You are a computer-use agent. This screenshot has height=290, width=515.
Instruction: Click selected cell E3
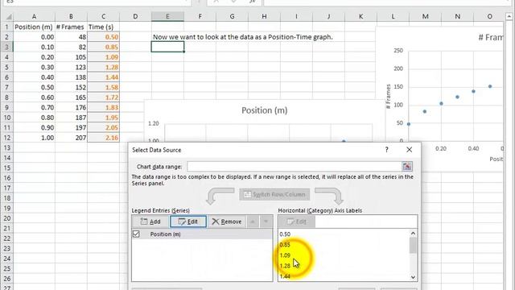pos(167,47)
